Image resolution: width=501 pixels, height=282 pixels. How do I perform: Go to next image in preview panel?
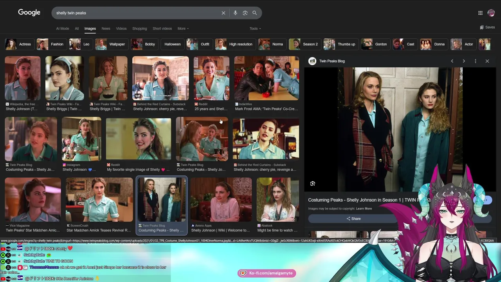(464, 61)
